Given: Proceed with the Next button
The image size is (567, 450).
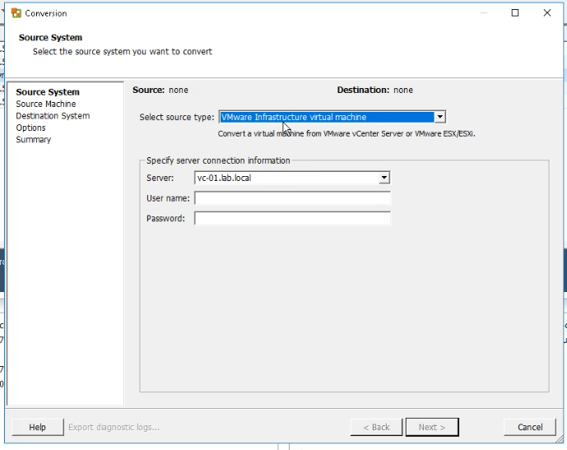Looking at the screenshot, I should point(432,427).
